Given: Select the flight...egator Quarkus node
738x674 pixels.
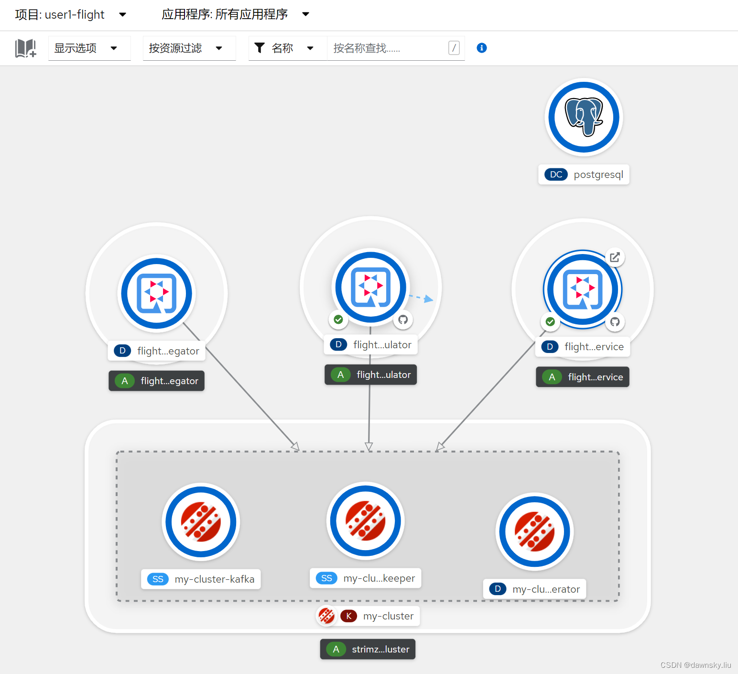Looking at the screenshot, I should [x=157, y=293].
